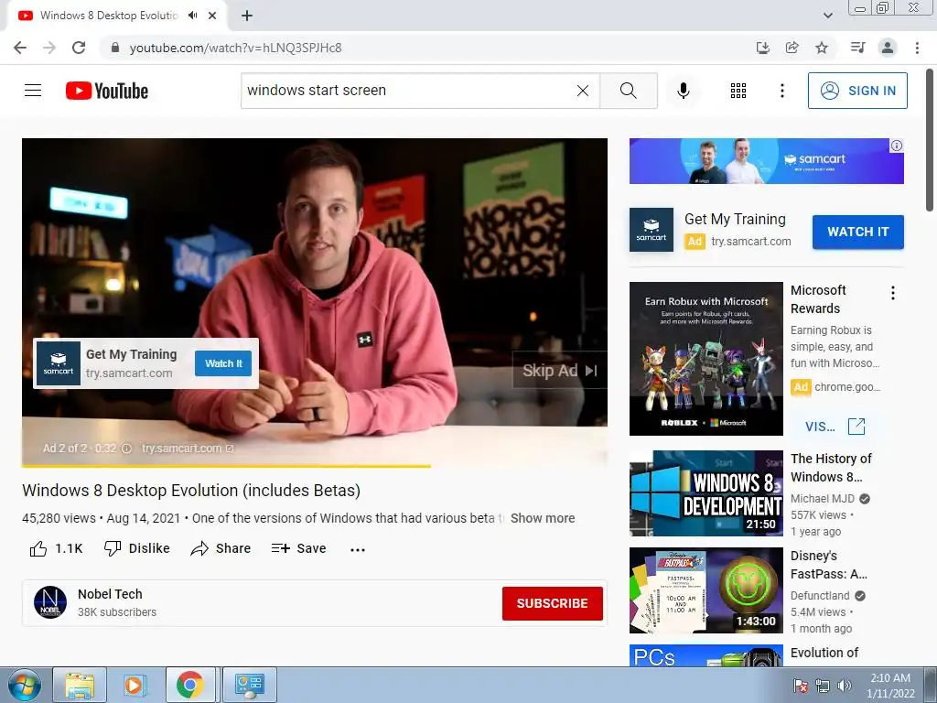Open Chrome's three-dot menu

click(x=917, y=48)
